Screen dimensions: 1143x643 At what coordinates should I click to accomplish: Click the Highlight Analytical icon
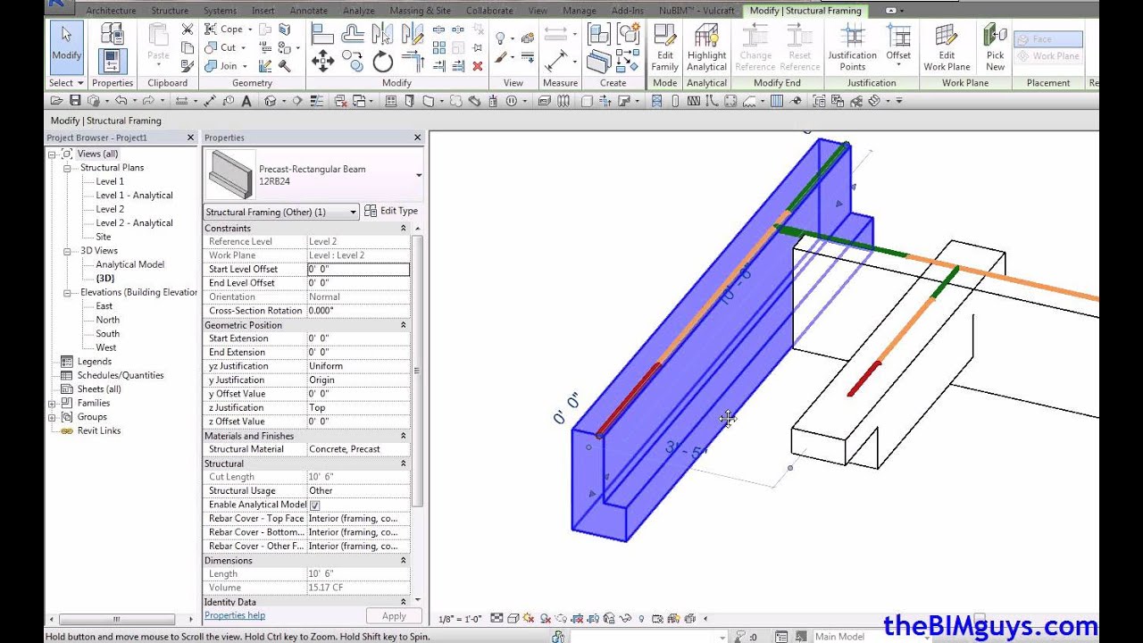[706, 47]
